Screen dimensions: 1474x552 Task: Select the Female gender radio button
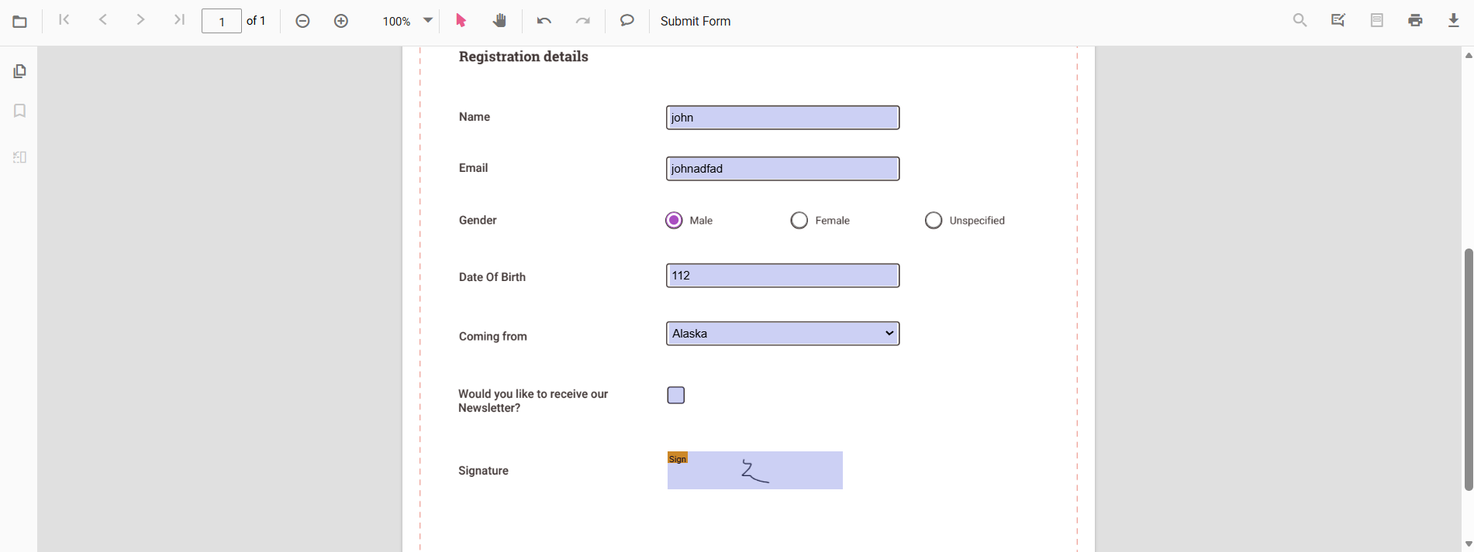[799, 221]
